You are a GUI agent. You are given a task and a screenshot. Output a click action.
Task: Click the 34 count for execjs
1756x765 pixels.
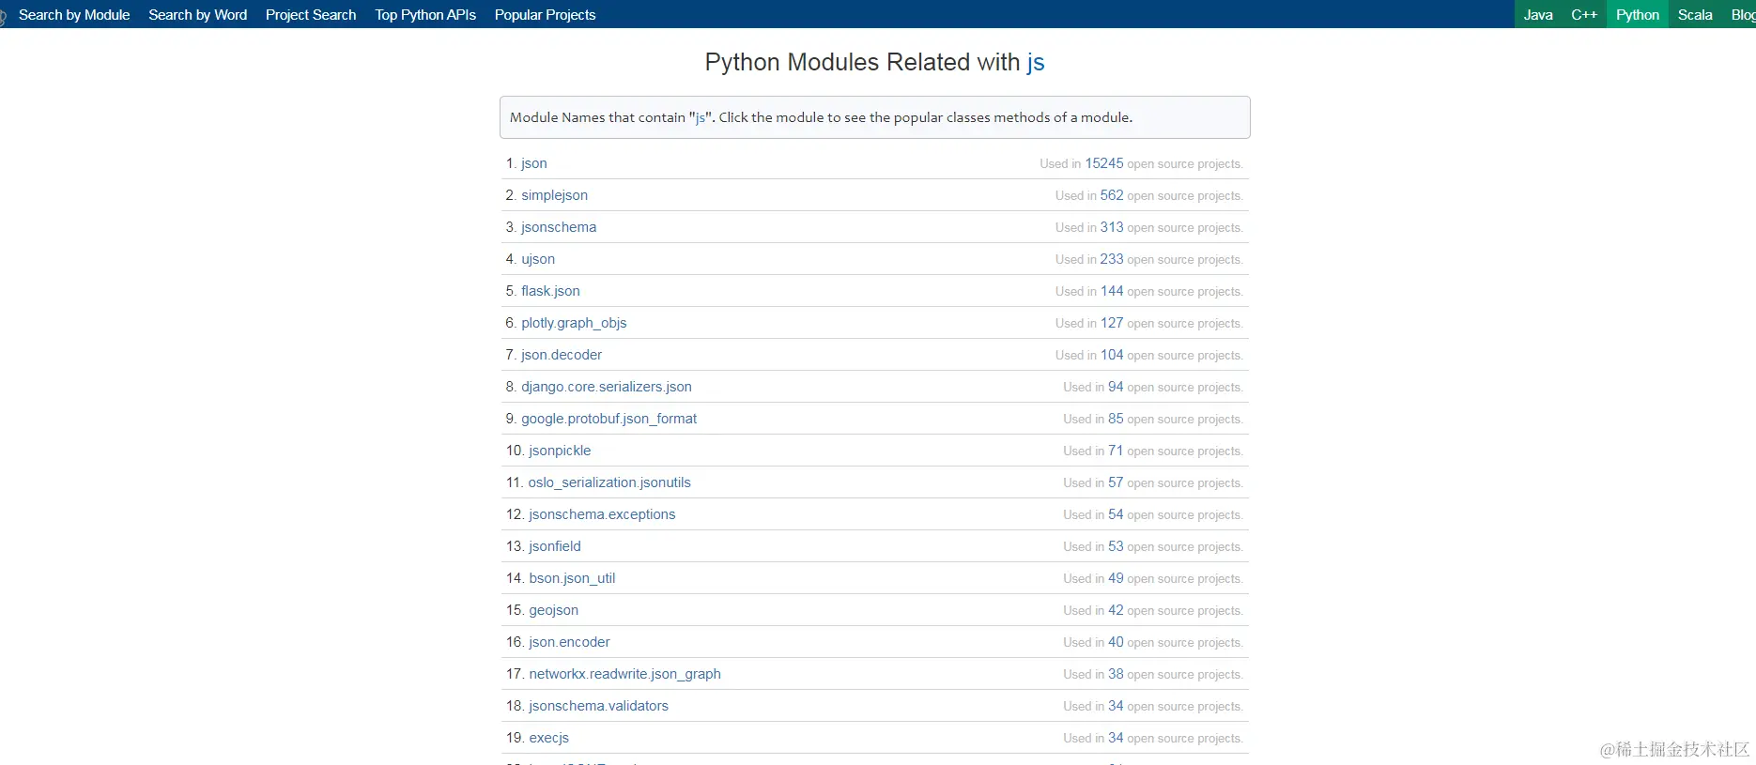[x=1116, y=738]
